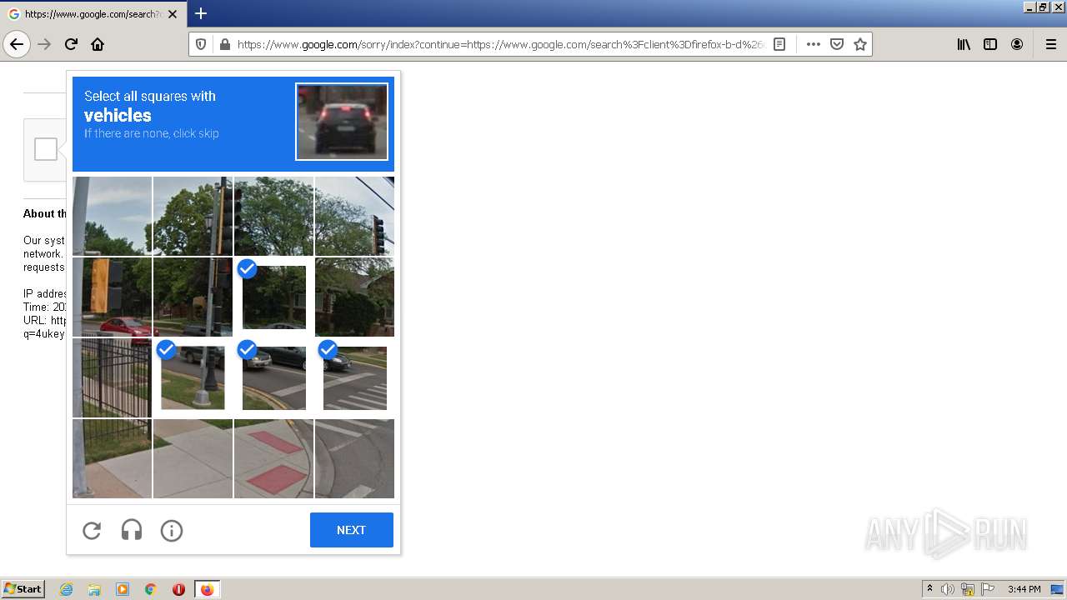This screenshot has height=600, width=1067.
Task: Open media player from taskbar
Action: 123,589
